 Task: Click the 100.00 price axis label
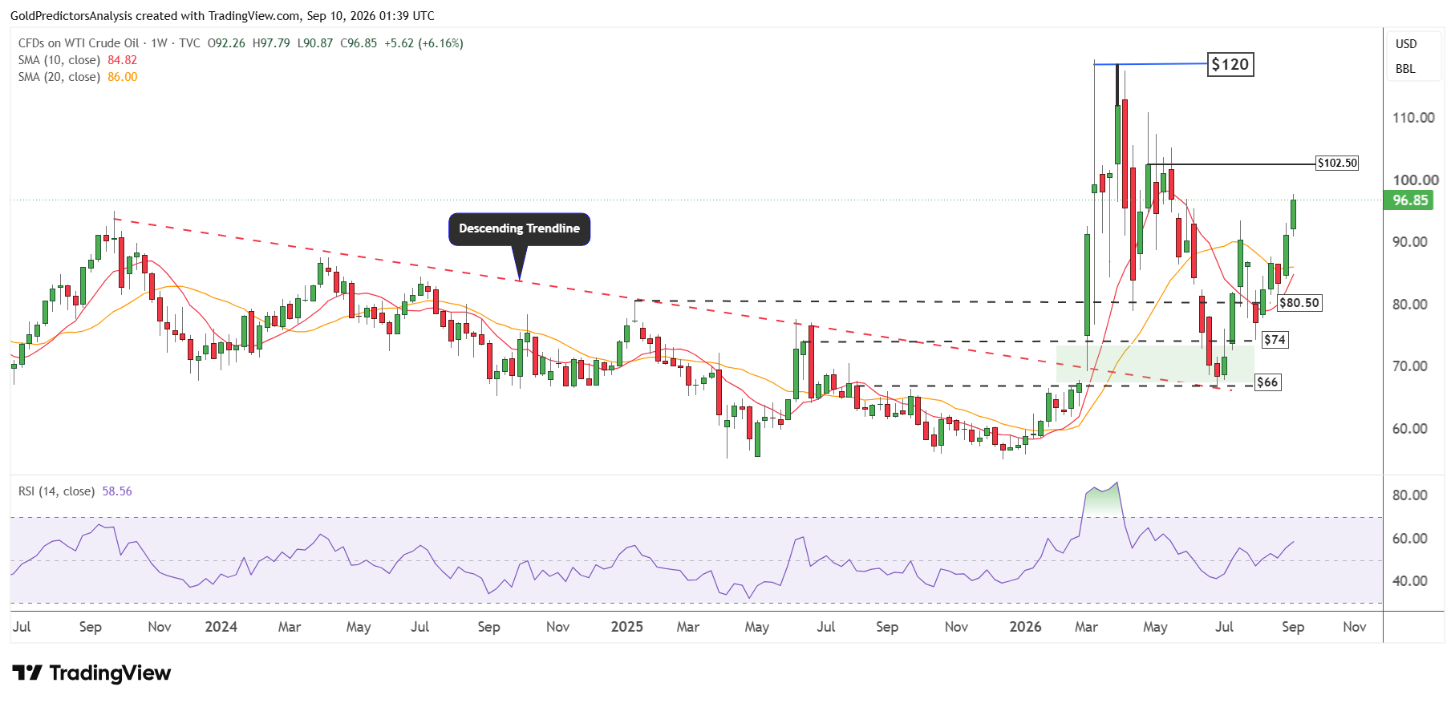(x=1416, y=180)
